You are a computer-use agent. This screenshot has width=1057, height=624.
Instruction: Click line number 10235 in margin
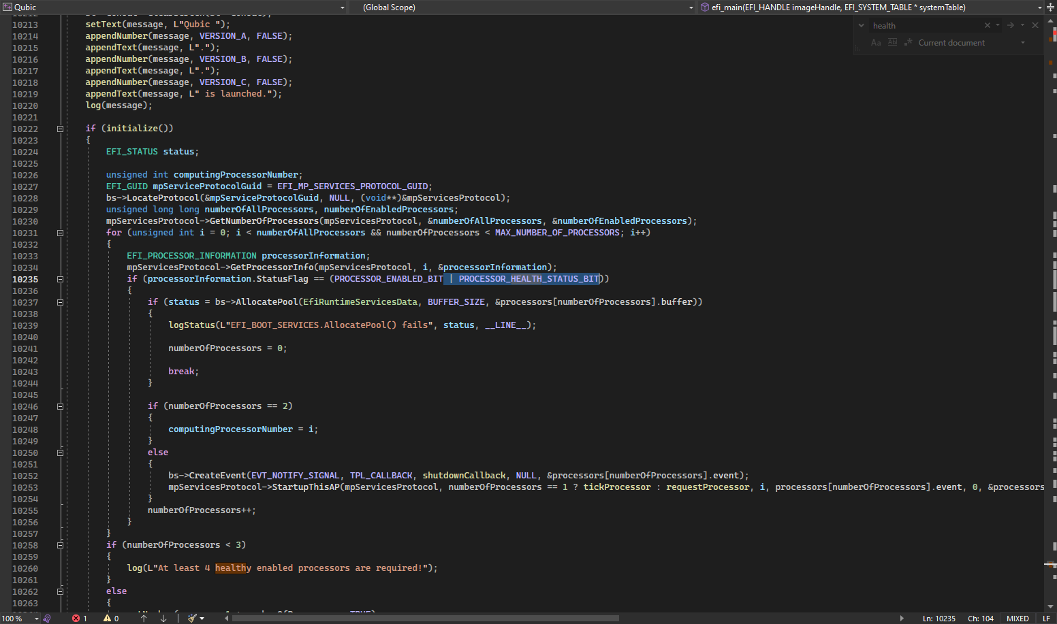(x=25, y=280)
